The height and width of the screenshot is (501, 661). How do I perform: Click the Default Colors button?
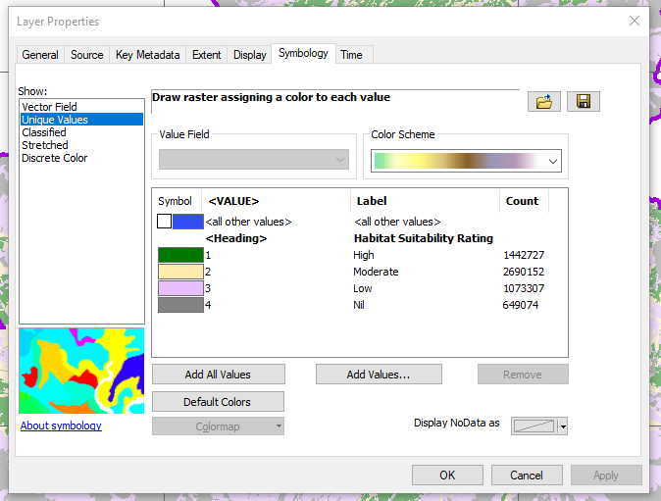(x=218, y=402)
